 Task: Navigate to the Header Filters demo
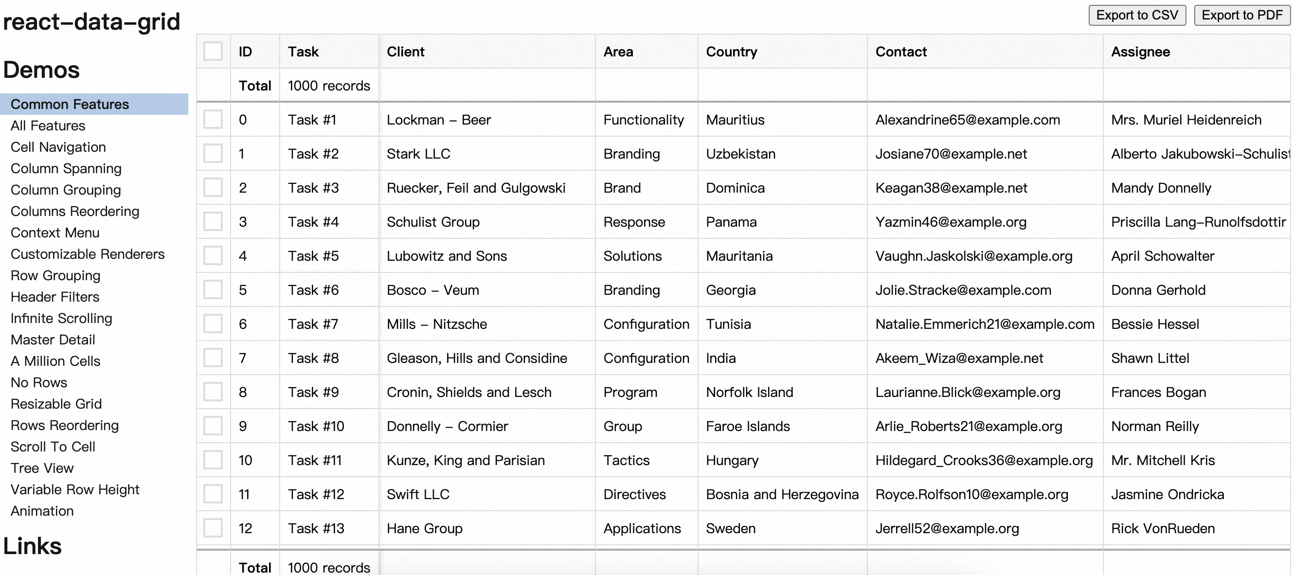(x=54, y=297)
